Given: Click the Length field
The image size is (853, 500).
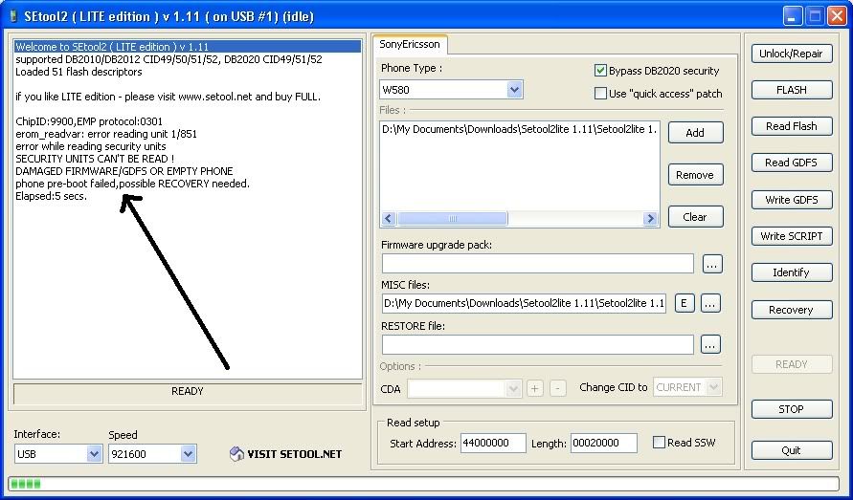Looking at the screenshot, I should coord(603,443).
